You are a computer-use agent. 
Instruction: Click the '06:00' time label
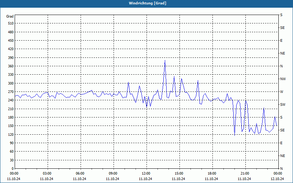tap(81, 173)
